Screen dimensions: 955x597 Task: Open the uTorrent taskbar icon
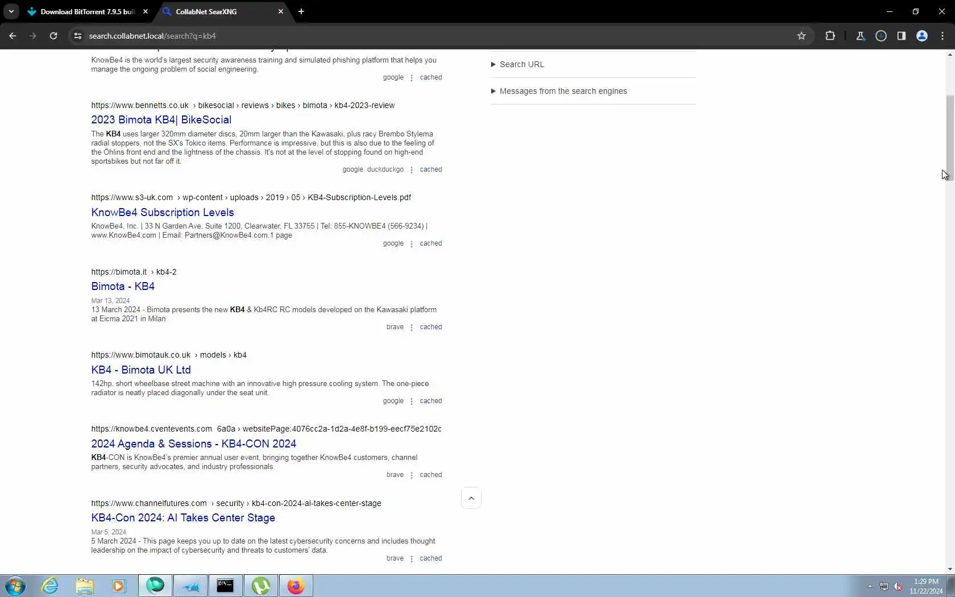(x=260, y=586)
